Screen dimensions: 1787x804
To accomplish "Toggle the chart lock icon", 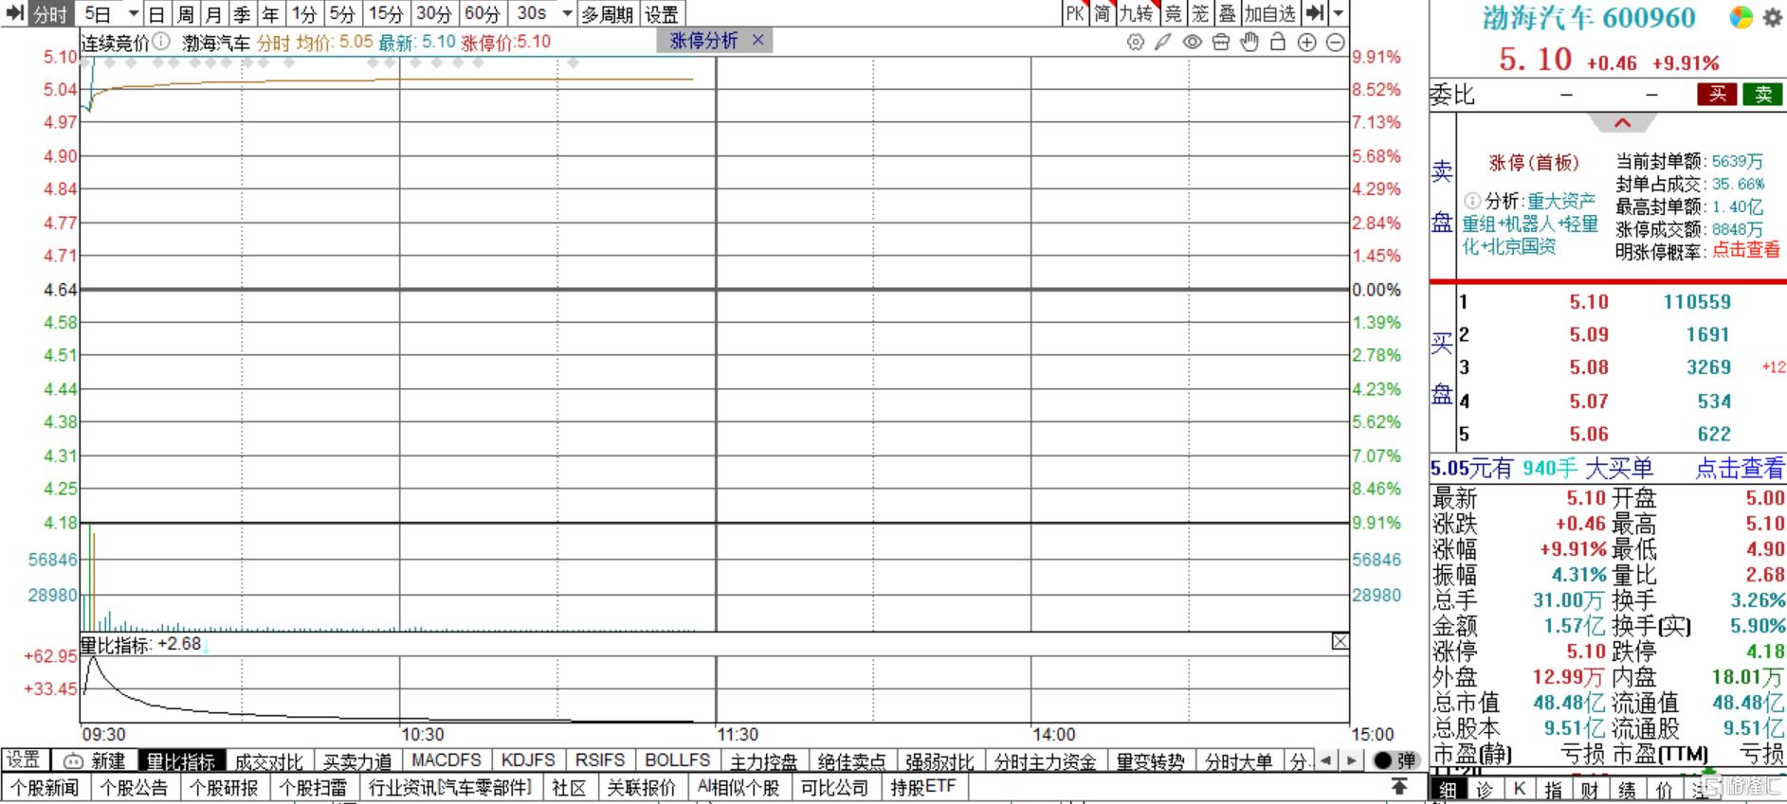I will click(x=1278, y=42).
